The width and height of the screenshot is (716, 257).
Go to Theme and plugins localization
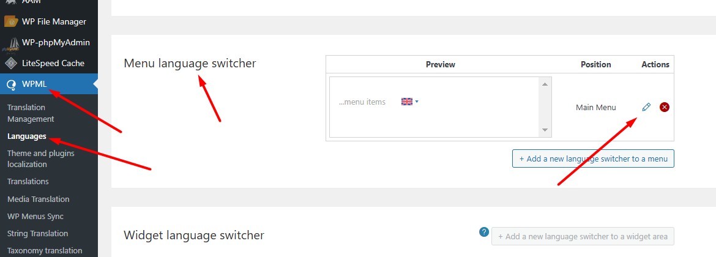click(x=41, y=159)
